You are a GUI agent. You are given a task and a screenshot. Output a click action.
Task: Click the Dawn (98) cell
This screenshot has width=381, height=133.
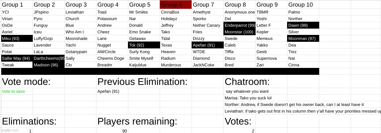303,25
